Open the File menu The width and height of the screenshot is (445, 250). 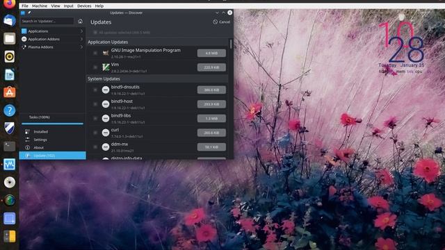pyautogui.click(x=25, y=6)
